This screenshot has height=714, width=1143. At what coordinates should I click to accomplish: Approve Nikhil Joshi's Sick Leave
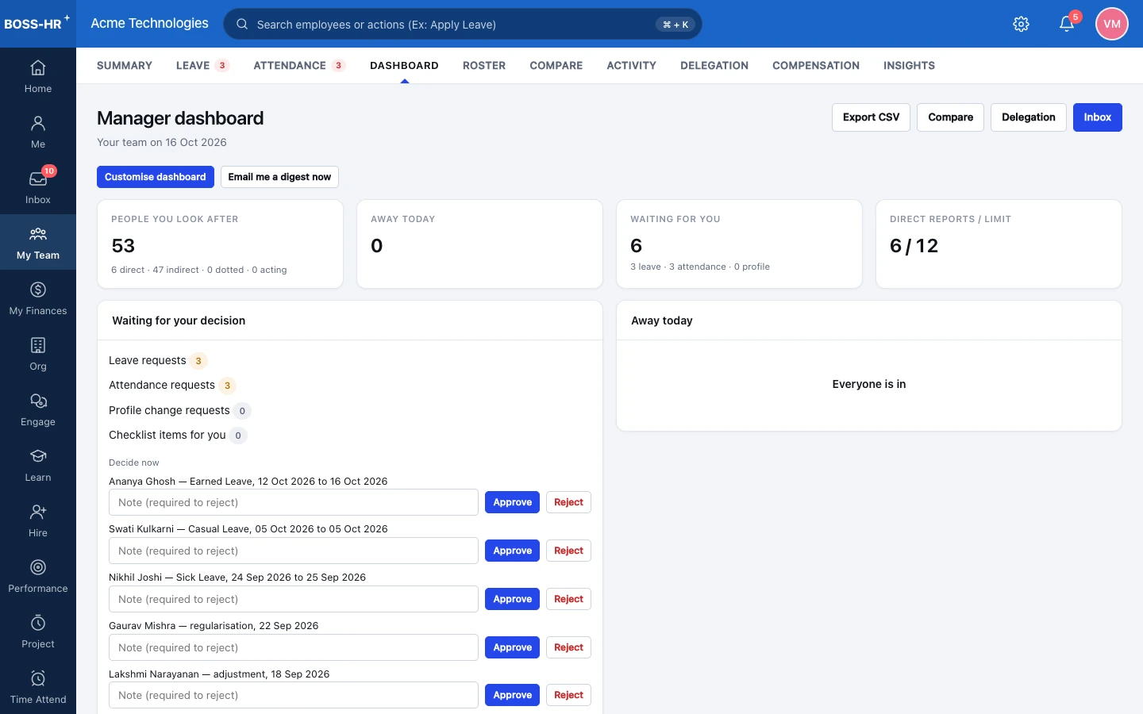pos(513,599)
